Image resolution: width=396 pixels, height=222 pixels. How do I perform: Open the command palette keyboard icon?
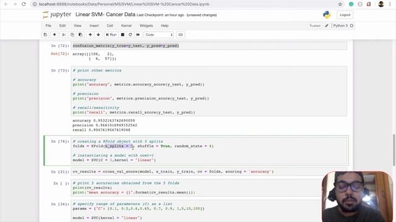pos(181,35)
